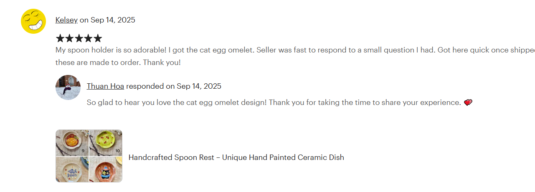Click Kelsey's review date Sep 14, 2025

[113, 20]
